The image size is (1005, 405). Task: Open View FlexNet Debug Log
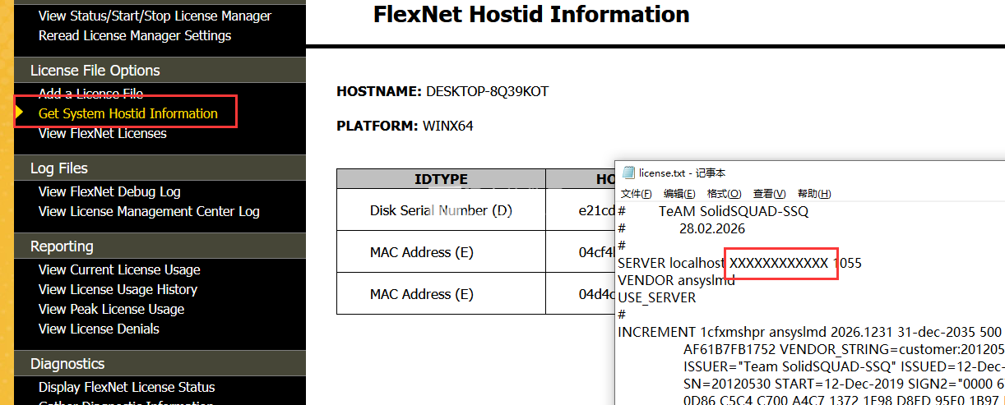click(109, 191)
